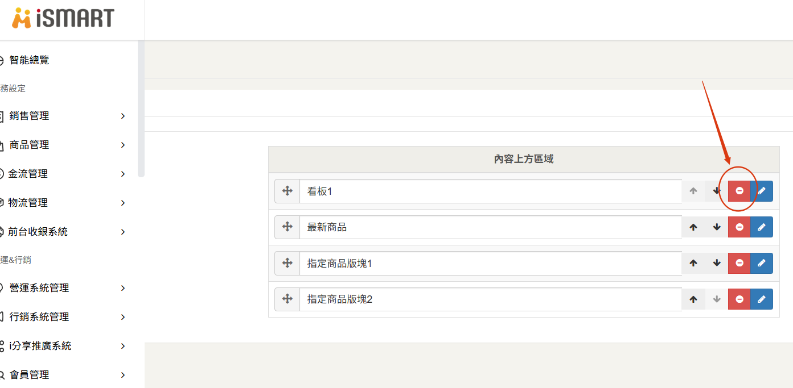The image size is (793, 388).
Task: Click the sidebar vertical scrollbar
Action: [141, 109]
